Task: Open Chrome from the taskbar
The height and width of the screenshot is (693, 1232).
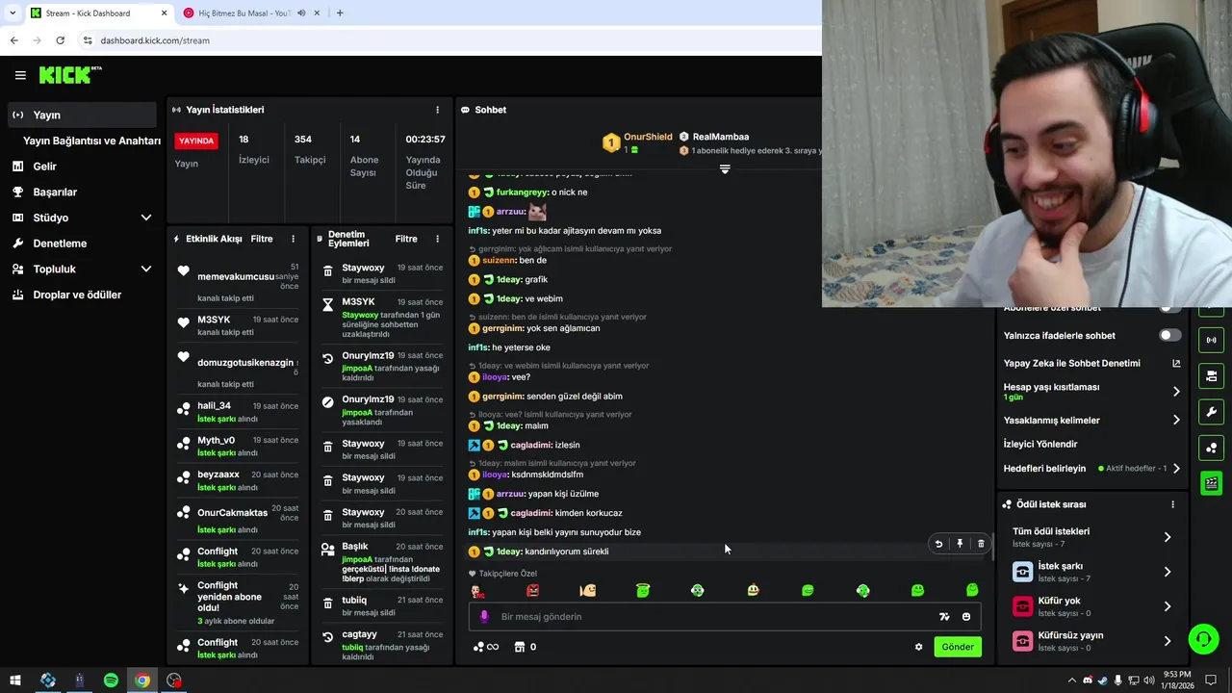Action: 142,680
